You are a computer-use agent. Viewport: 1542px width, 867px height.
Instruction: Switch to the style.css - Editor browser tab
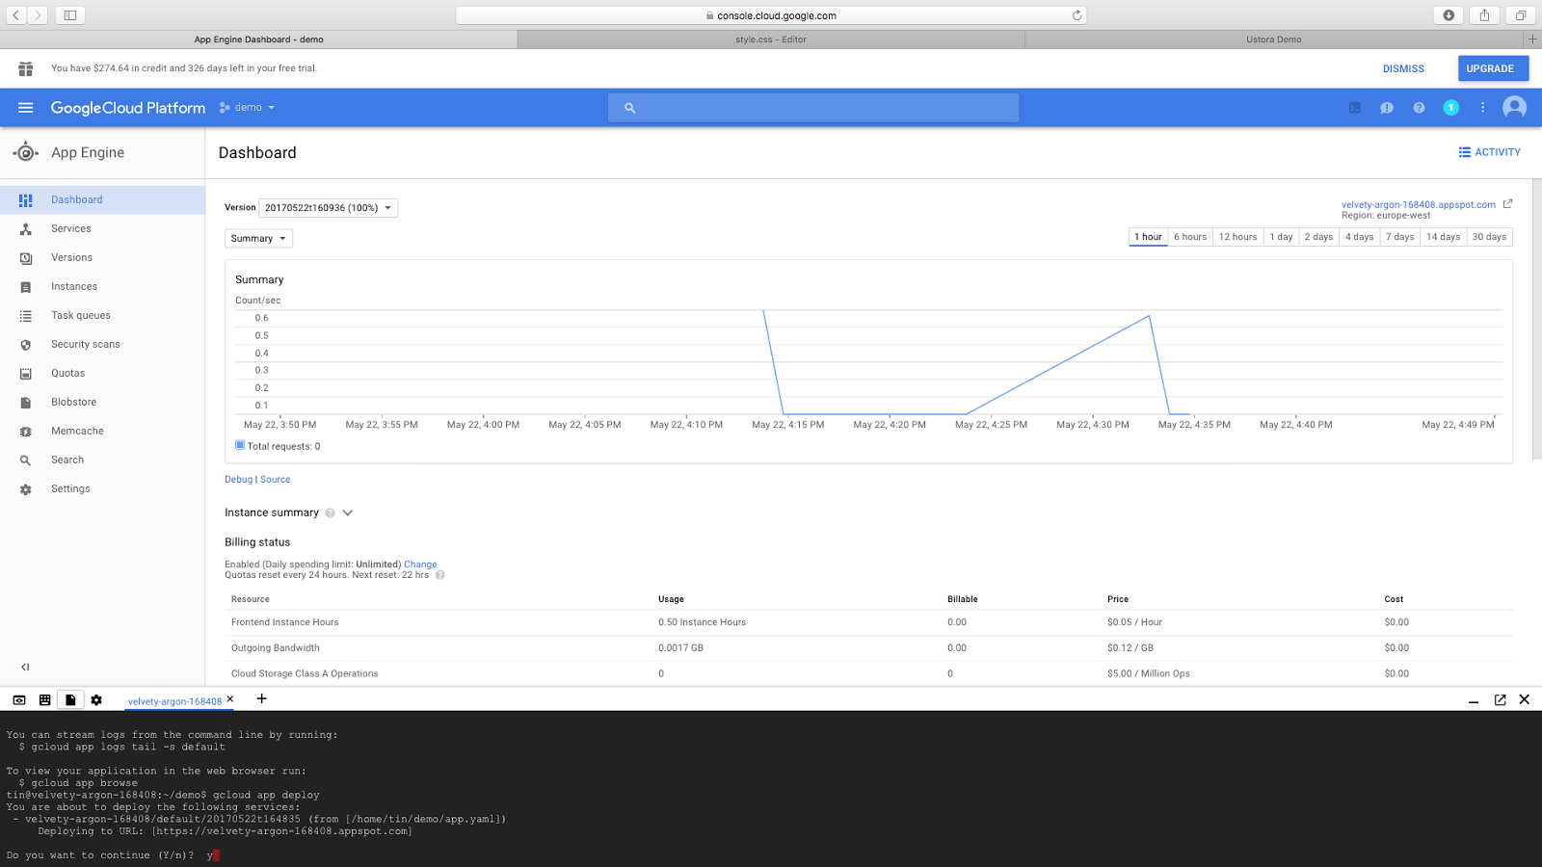coord(771,39)
